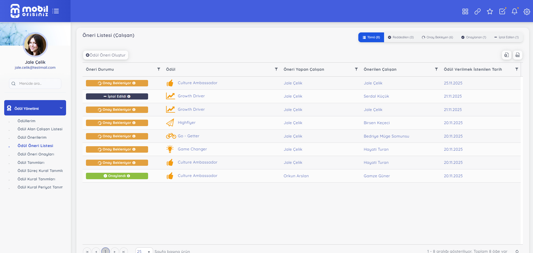Toggle the sidebar hamburger menu icon
533x253 pixels.
(x=55, y=11)
